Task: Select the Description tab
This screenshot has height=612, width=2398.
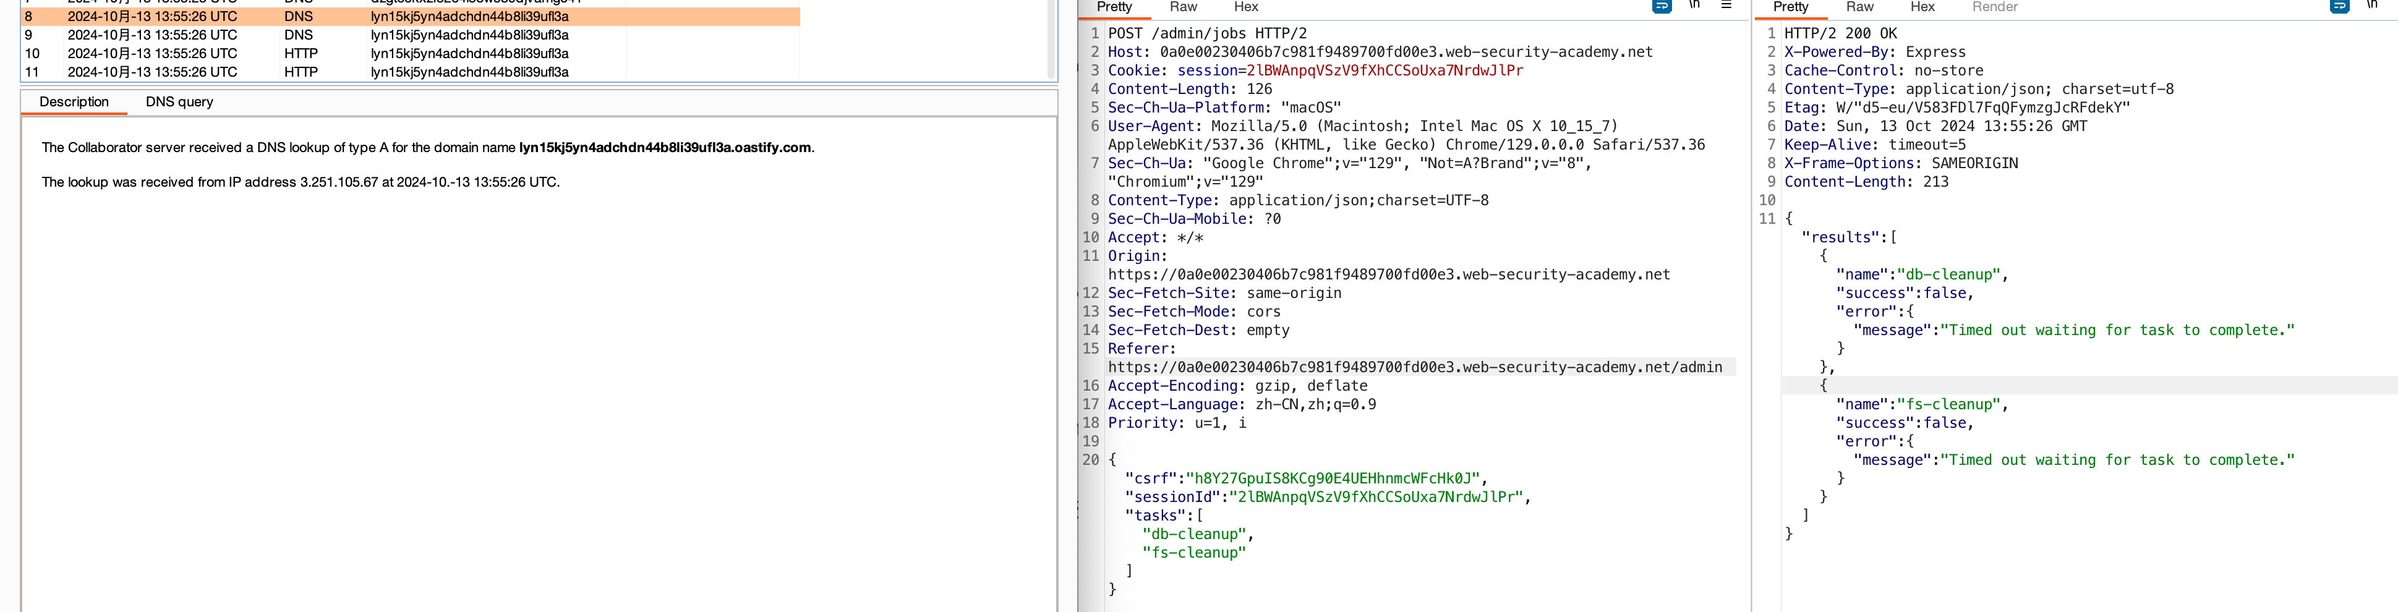Action: tap(74, 103)
